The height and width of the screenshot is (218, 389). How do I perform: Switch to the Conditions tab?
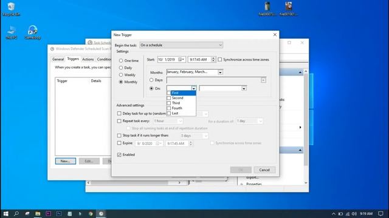(104, 59)
